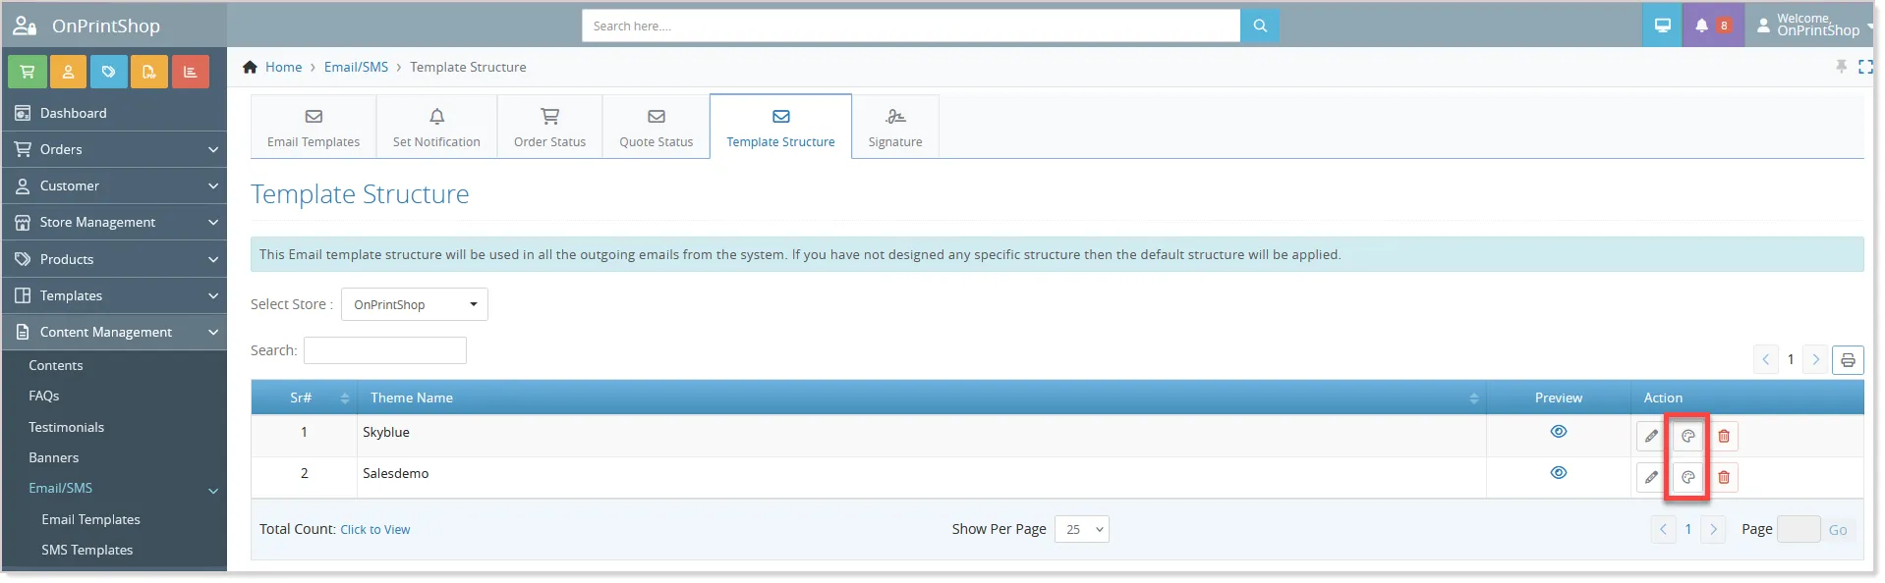Open the palette designer for Skyblue
Viewport: 1885px width, 583px height.
(x=1687, y=436)
